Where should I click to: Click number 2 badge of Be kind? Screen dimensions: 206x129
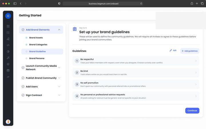point(77,73)
